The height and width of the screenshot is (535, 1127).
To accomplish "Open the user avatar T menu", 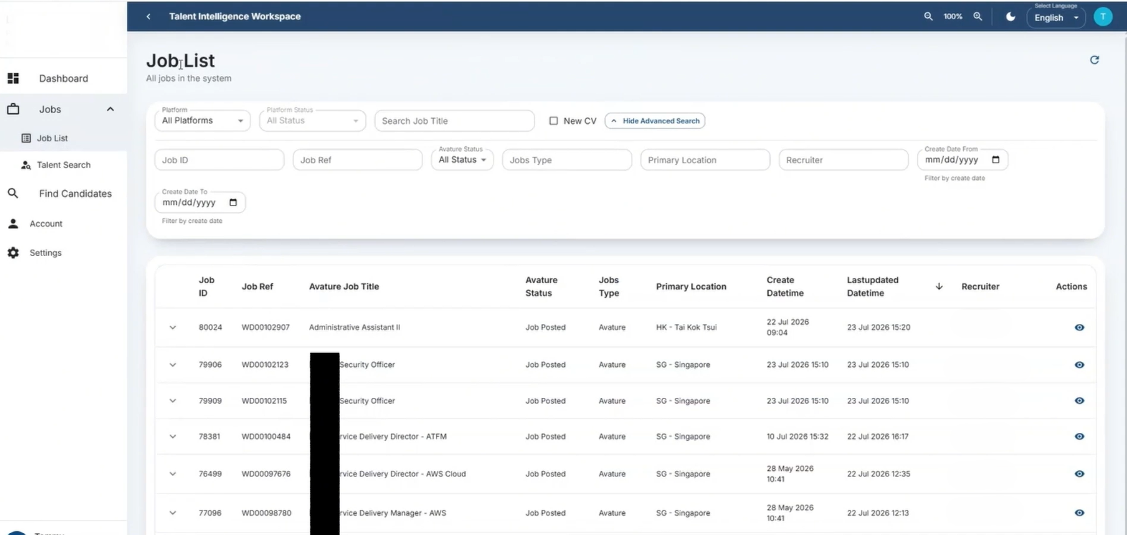I will [x=1103, y=17].
